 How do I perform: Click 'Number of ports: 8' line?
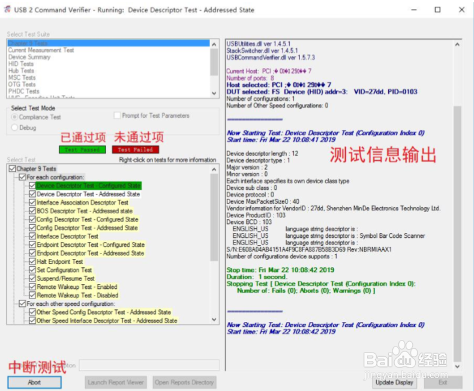pyautogui.click(x=250, y=77)
